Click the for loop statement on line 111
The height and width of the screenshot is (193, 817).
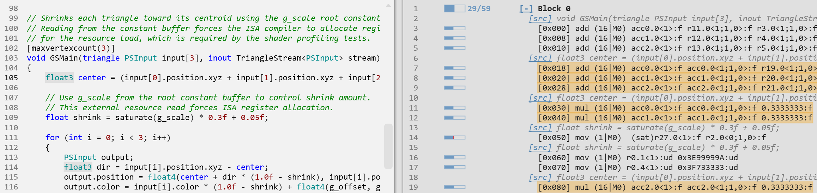[x=108, y=137]
